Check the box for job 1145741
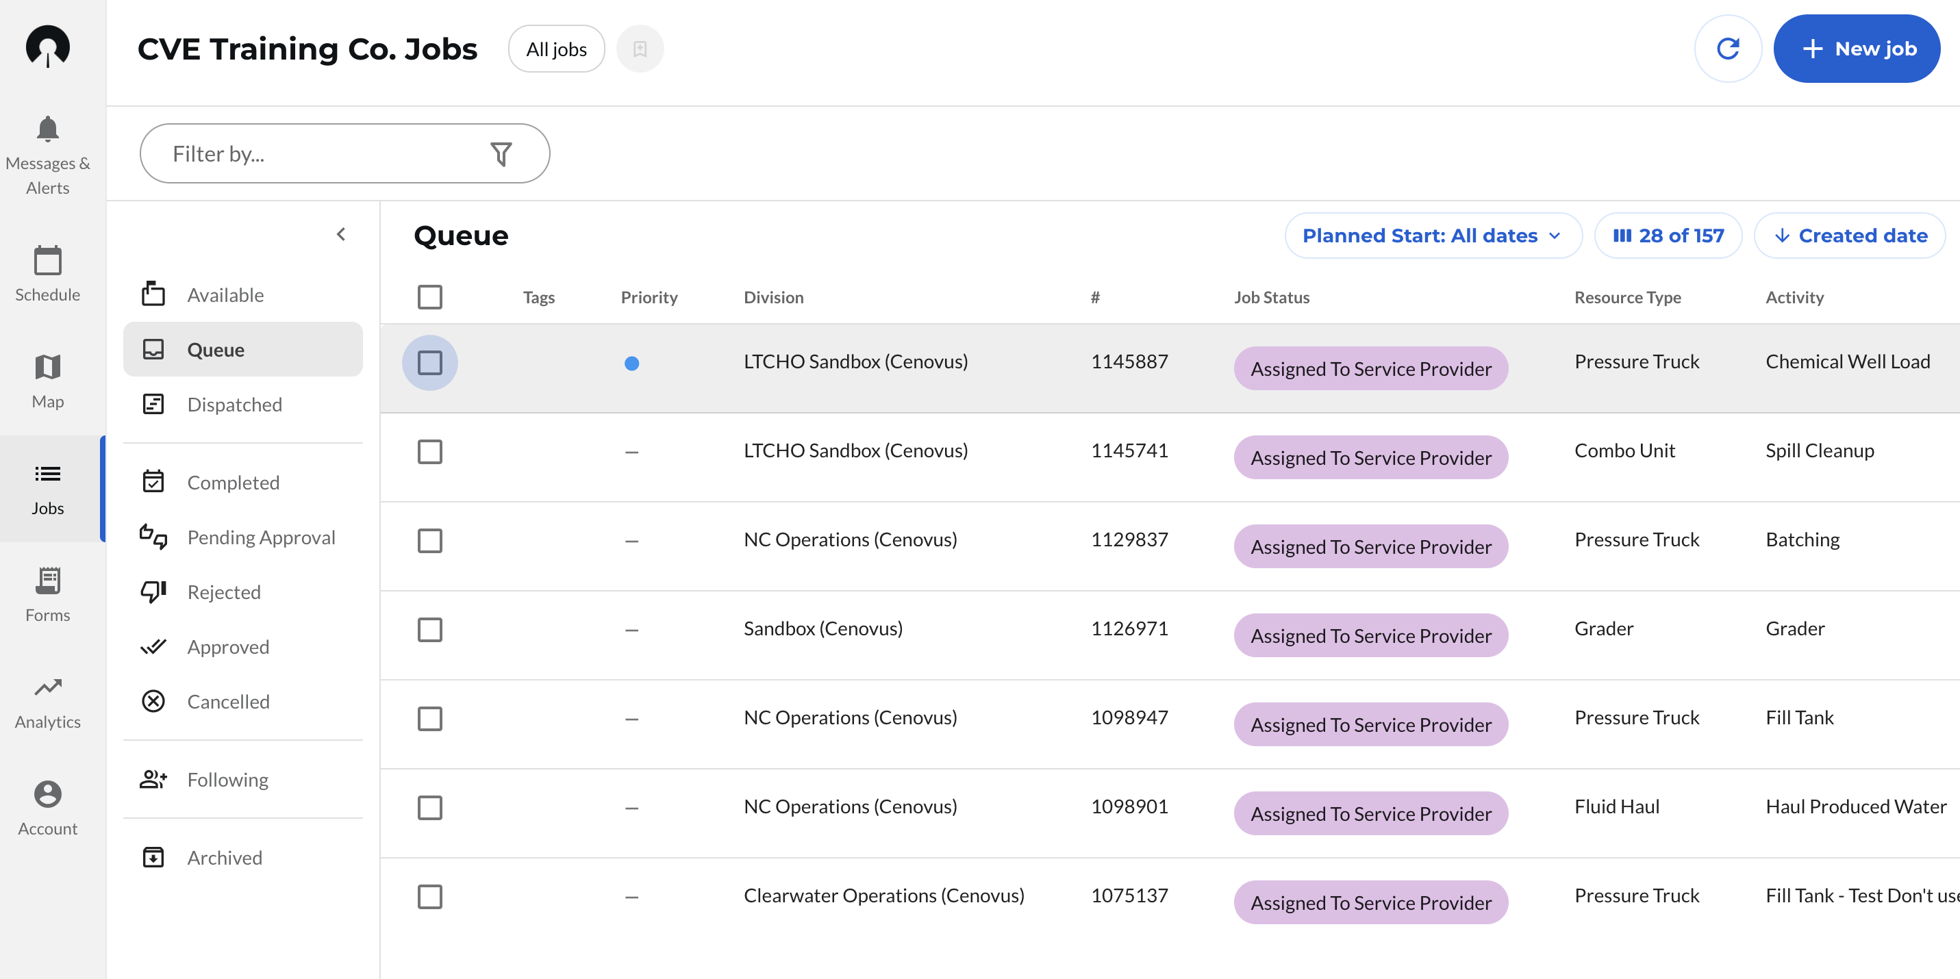 click(430, 452)
